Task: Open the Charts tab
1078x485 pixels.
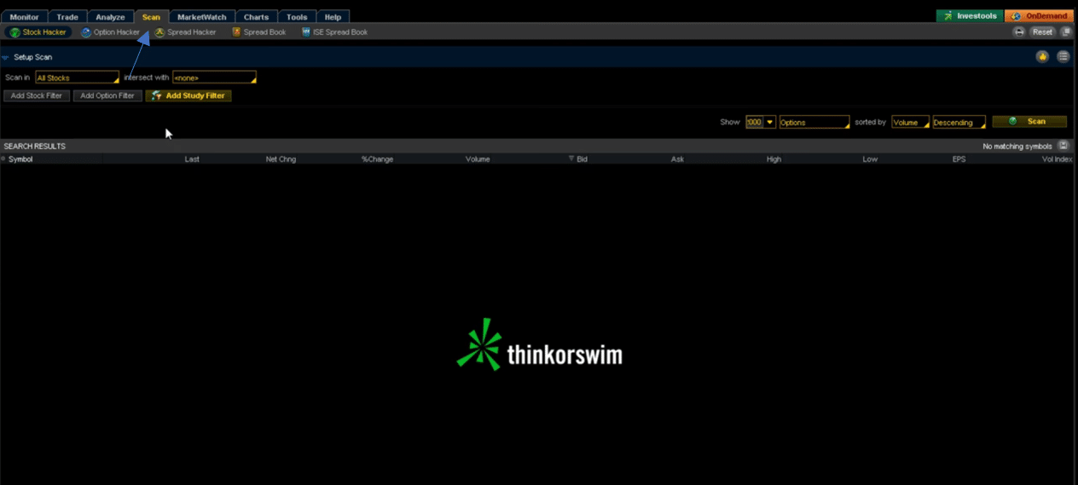Action: pos(256,17)
